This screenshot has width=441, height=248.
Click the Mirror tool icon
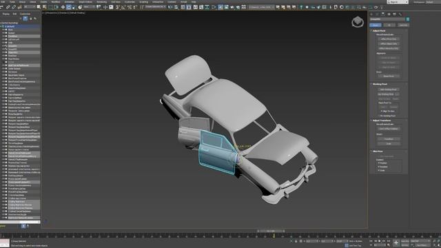click(x=170, y=7)
